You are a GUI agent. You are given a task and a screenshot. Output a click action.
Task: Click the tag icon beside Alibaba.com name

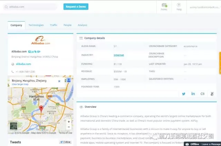point(36,52)
